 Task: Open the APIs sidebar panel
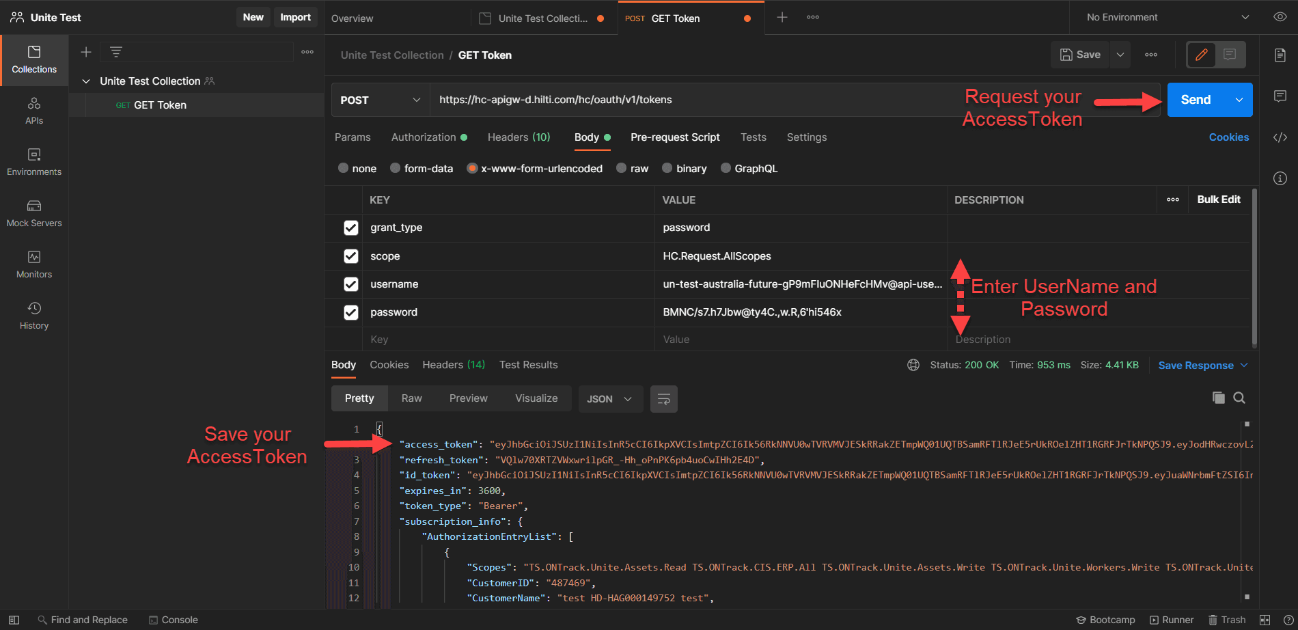pyautogui.click(x=34, y=111)
